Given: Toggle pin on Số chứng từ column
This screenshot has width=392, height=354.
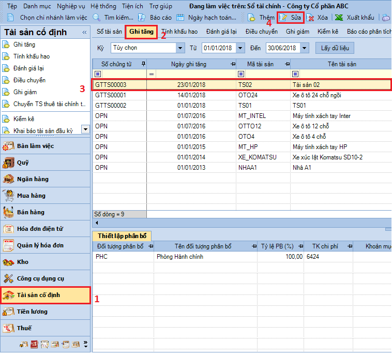Looking at the screenshot, I should pyautogui.click(x=143, y=64).
